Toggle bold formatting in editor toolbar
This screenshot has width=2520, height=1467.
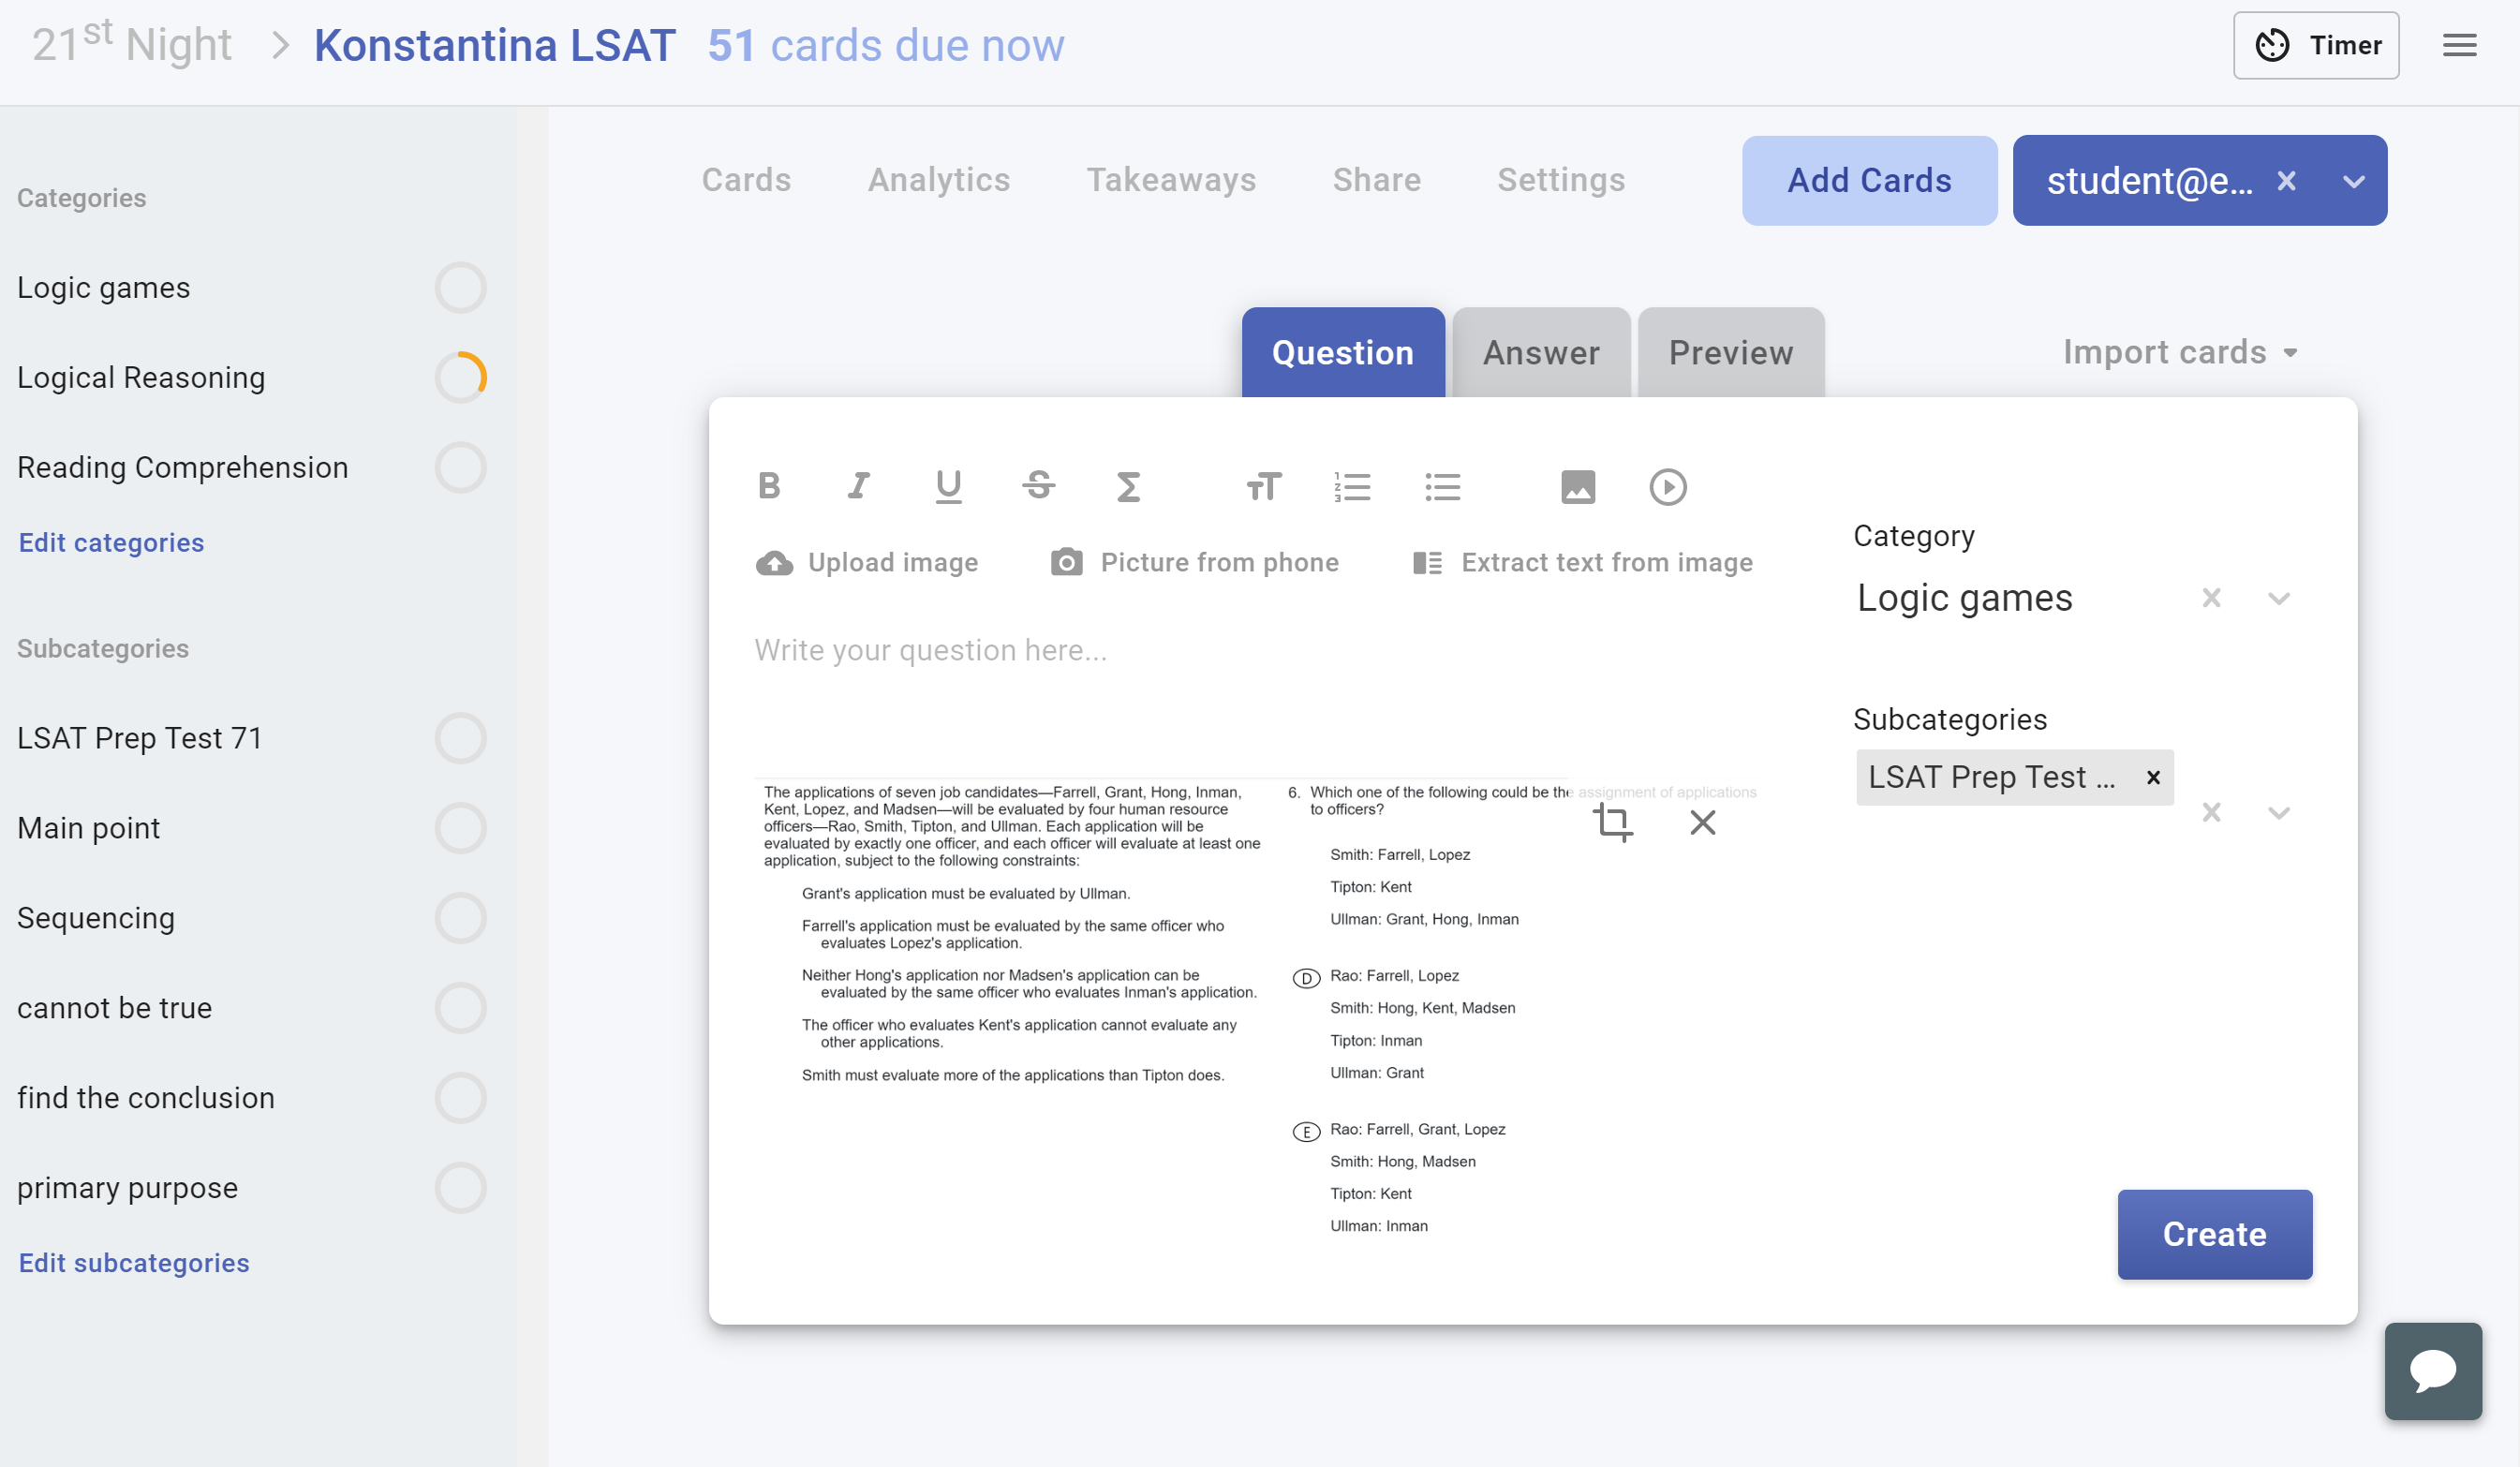click(x=768, y=486)
